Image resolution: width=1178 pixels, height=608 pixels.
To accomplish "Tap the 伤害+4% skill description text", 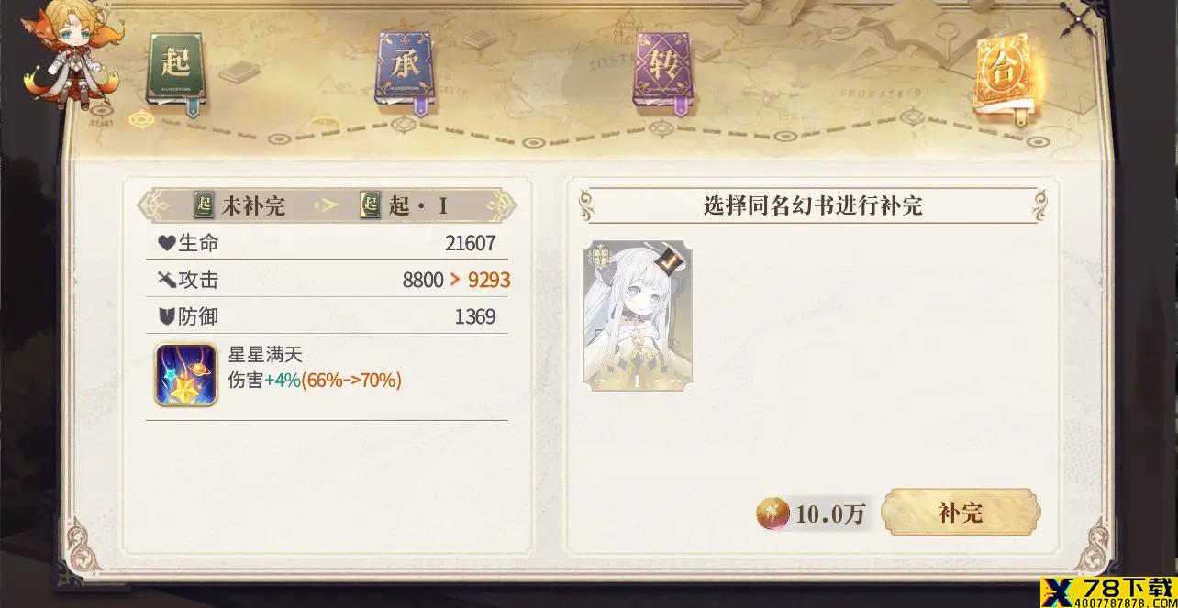I will (315, 380).
